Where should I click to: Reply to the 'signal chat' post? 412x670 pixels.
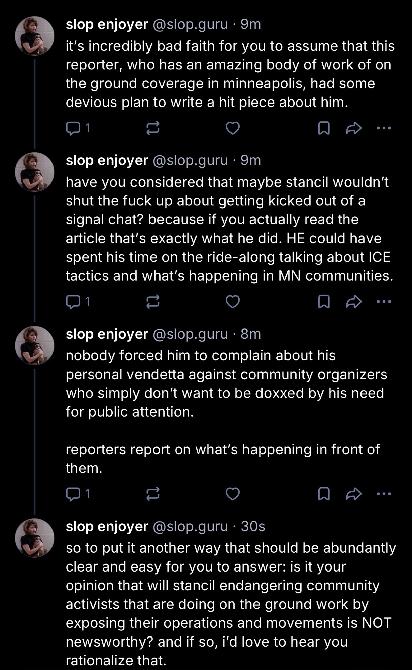(x=72, y=302)
